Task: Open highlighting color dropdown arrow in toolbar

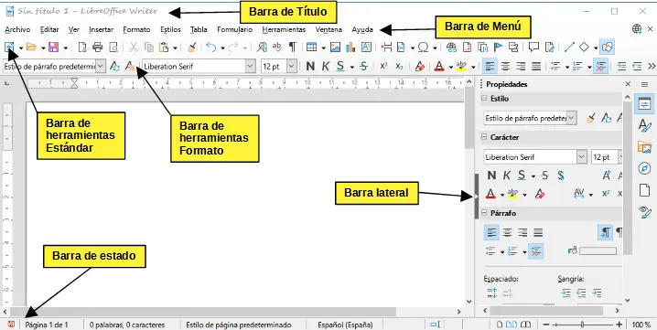Action: (473, 67)
